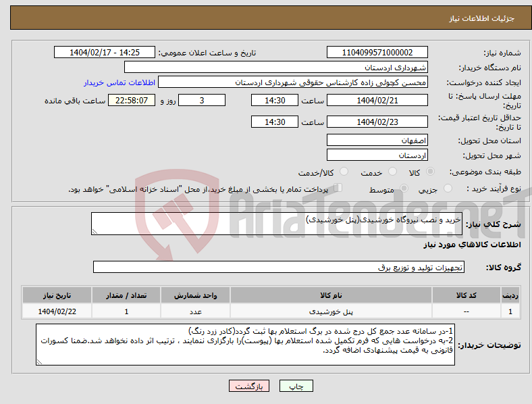Screen dimensions: 532x404
Task: Click the تاریخ نیاز column header
Action: [x=57, y=295]
